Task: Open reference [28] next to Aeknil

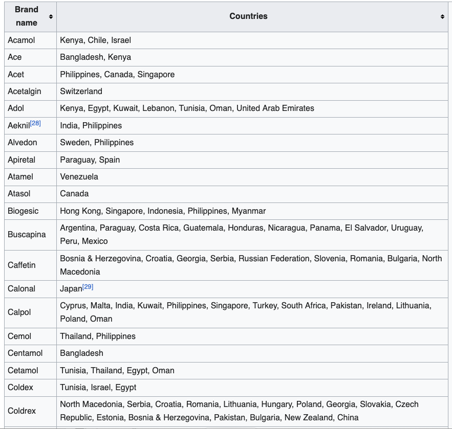Action: [x=35, y=123]
